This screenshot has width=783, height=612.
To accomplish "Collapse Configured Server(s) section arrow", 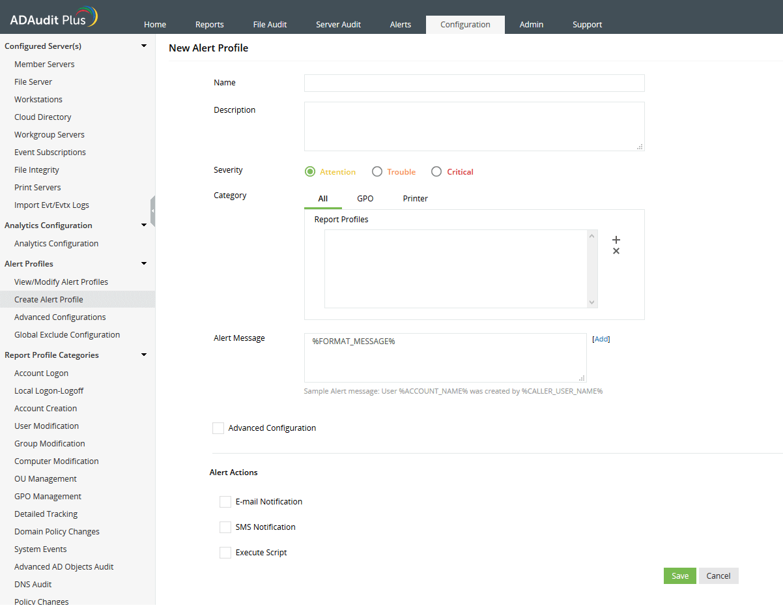I will coord(144,46).
